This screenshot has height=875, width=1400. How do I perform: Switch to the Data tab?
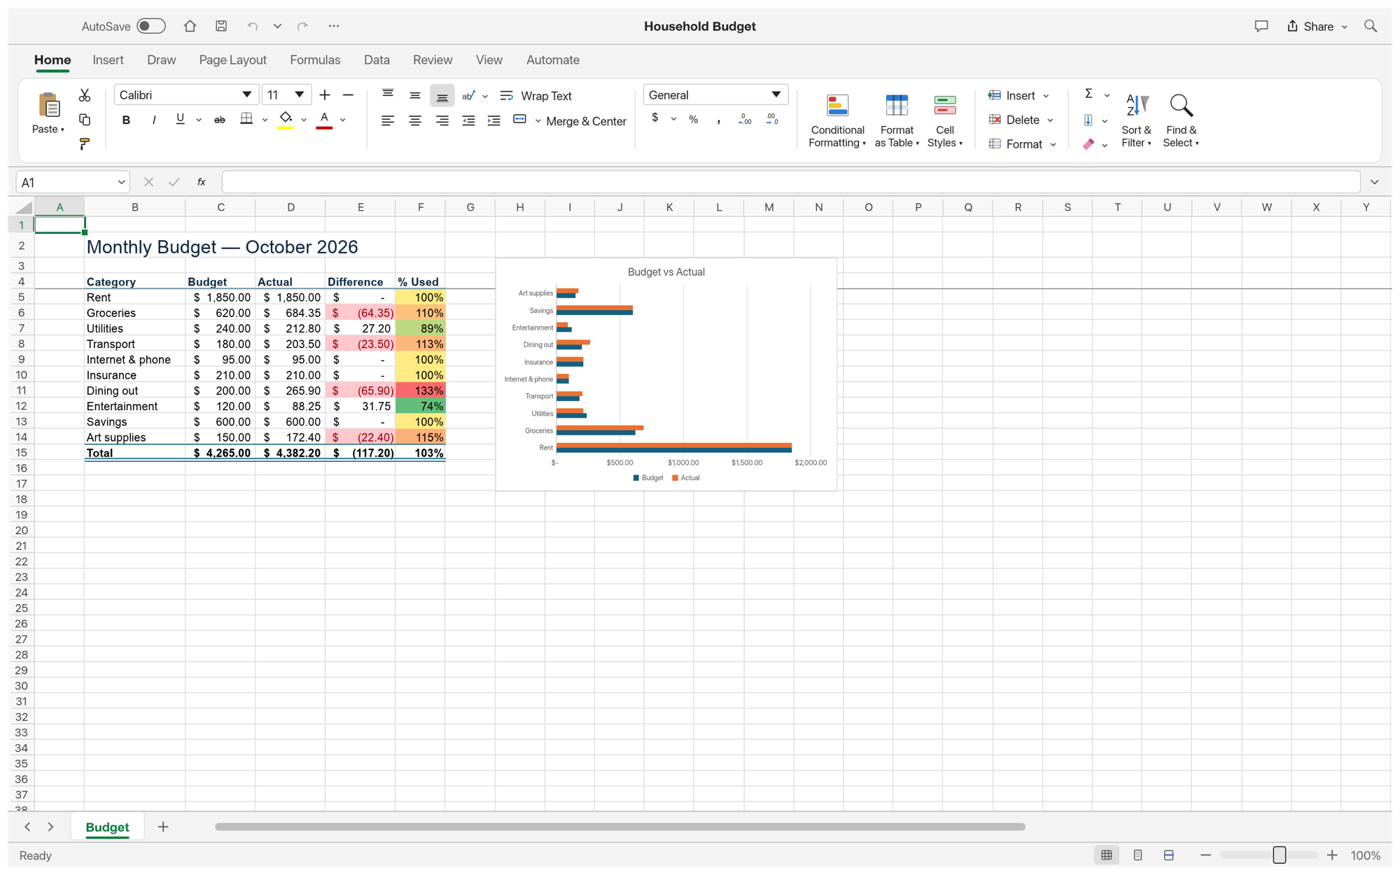pos(377,60)
